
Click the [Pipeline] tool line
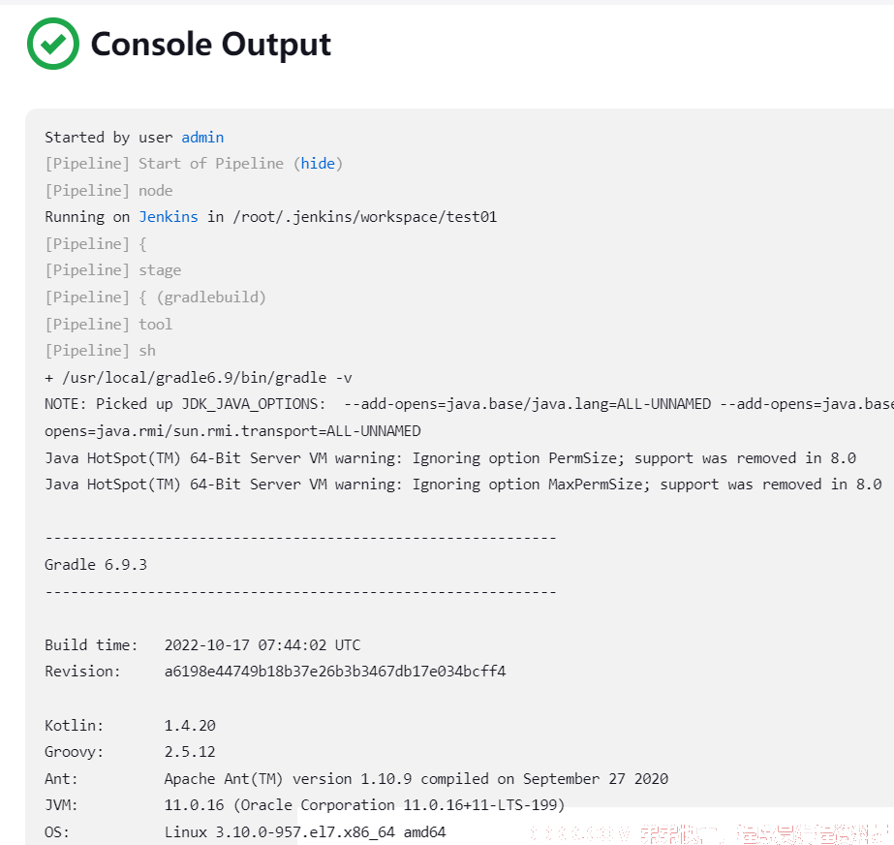pos(108,324)
